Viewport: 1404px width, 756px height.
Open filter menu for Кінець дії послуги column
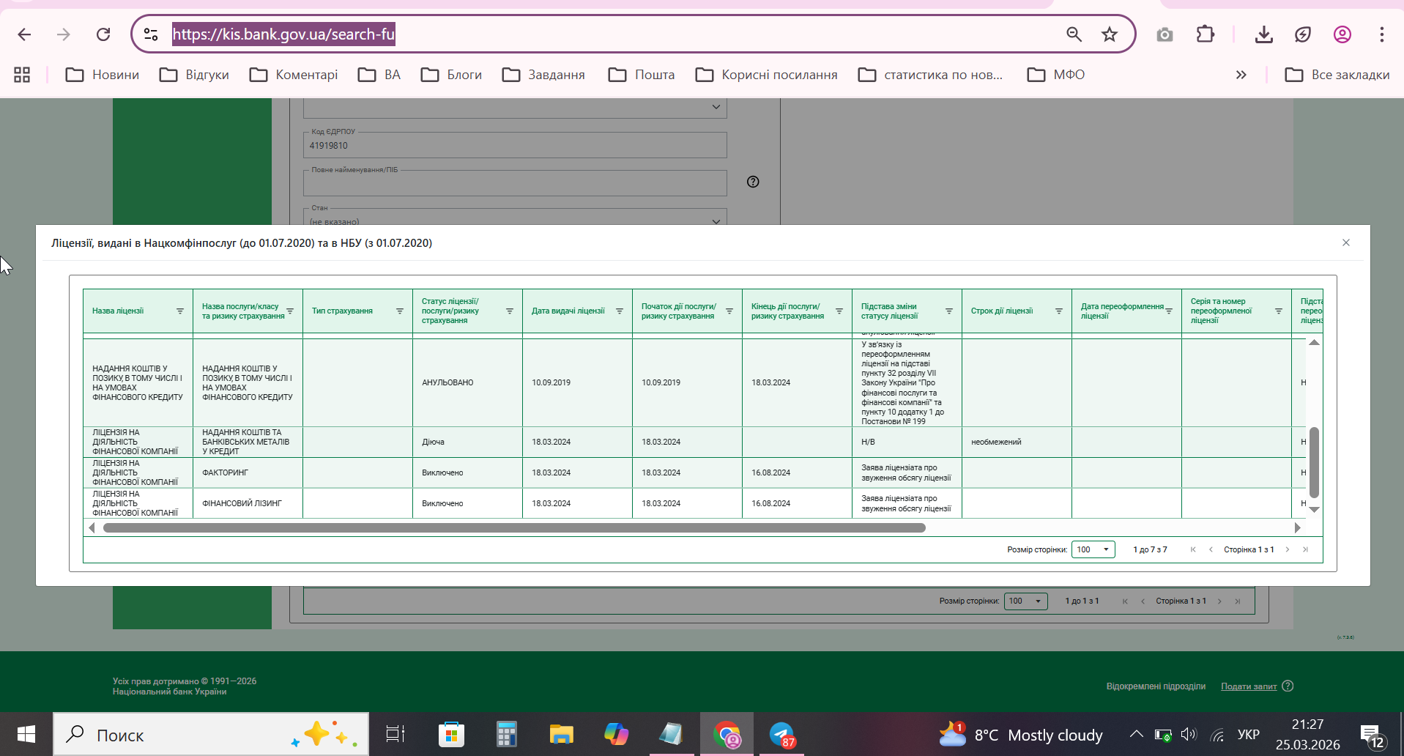pyautogui.click(x=839, y=311)
